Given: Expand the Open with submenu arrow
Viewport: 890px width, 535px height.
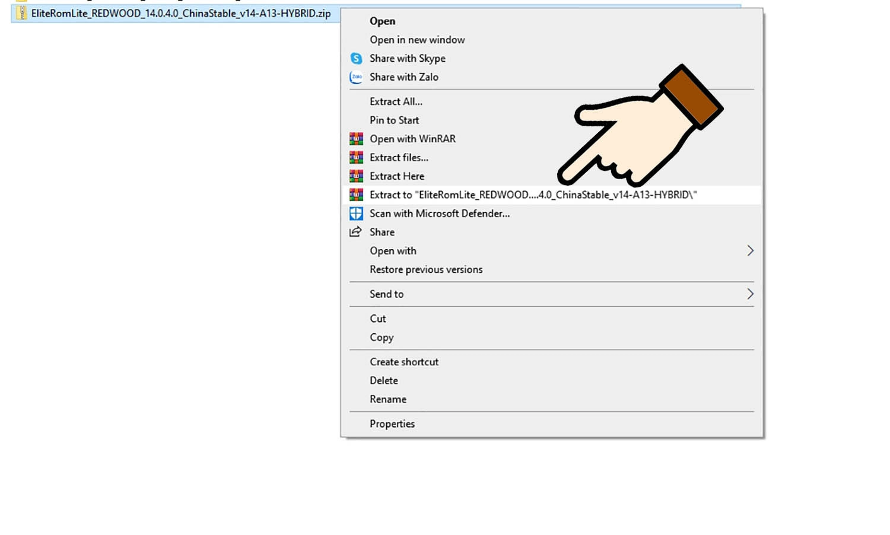Looking at the screenshot, I should (x=750, y=251).
